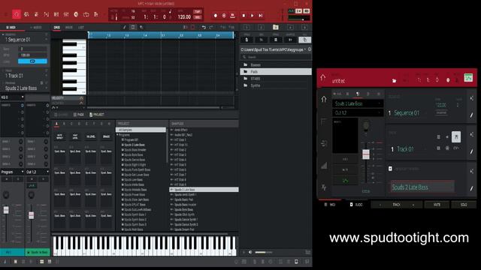
Task: Select Spuds 2 Late Bass in Programs tree
Action: tap(135, 145)
